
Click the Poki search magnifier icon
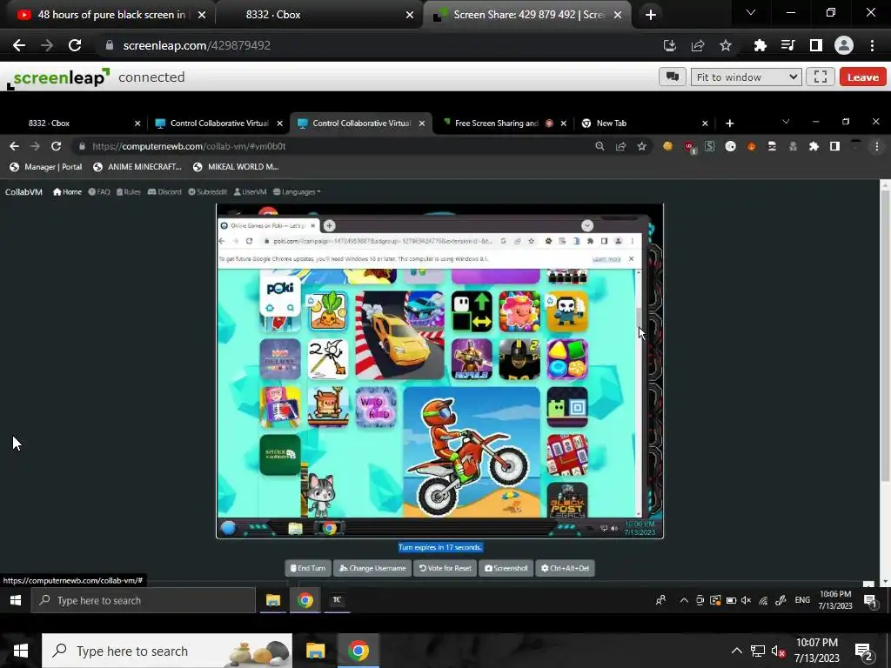pos(291,308)
